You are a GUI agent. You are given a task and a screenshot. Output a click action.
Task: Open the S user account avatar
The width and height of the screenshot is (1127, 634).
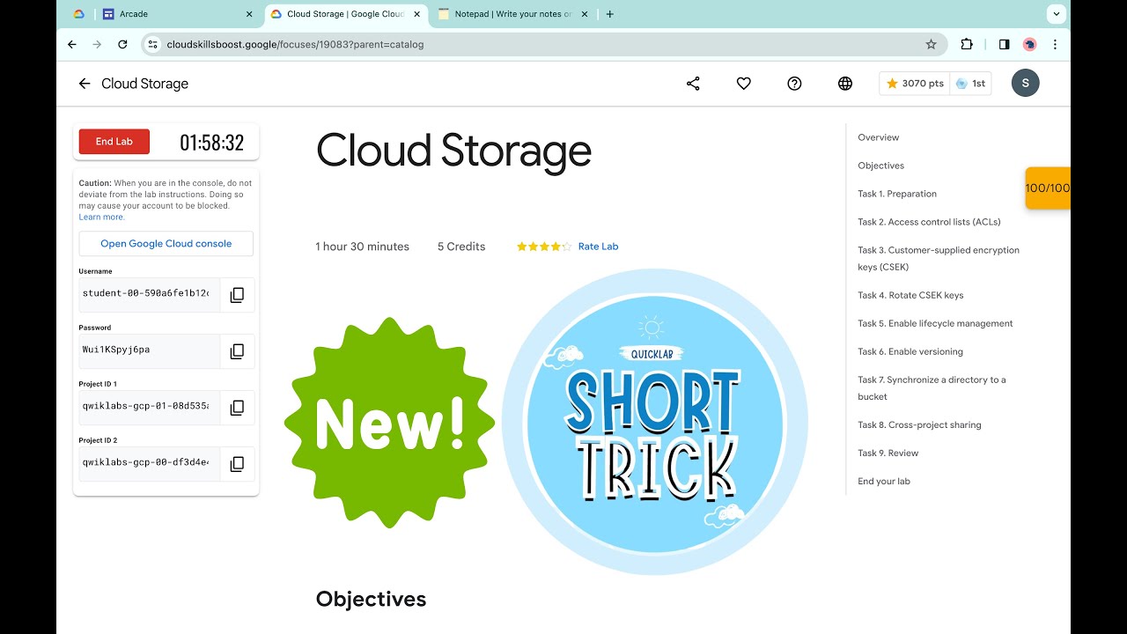tap(1026, 84)
